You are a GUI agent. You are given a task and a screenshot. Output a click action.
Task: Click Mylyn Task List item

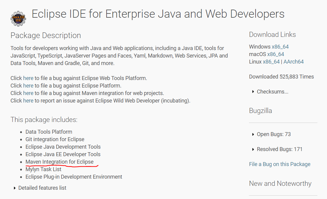click(43, 169)
